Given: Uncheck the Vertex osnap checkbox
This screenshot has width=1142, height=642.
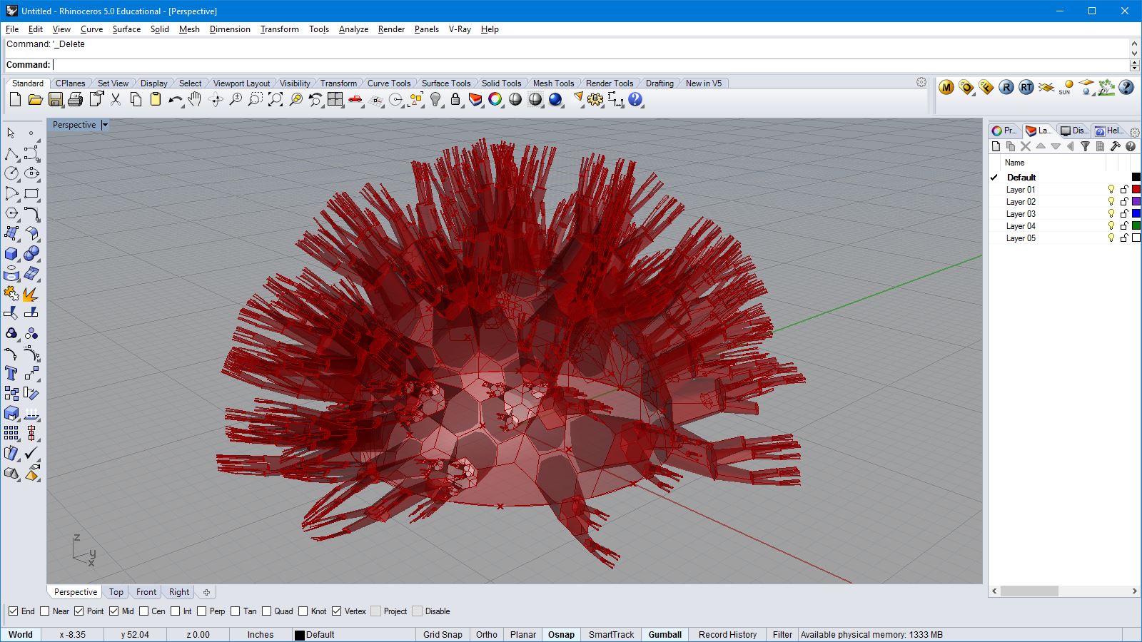Looking at the screenshot, I should [337, 611].
